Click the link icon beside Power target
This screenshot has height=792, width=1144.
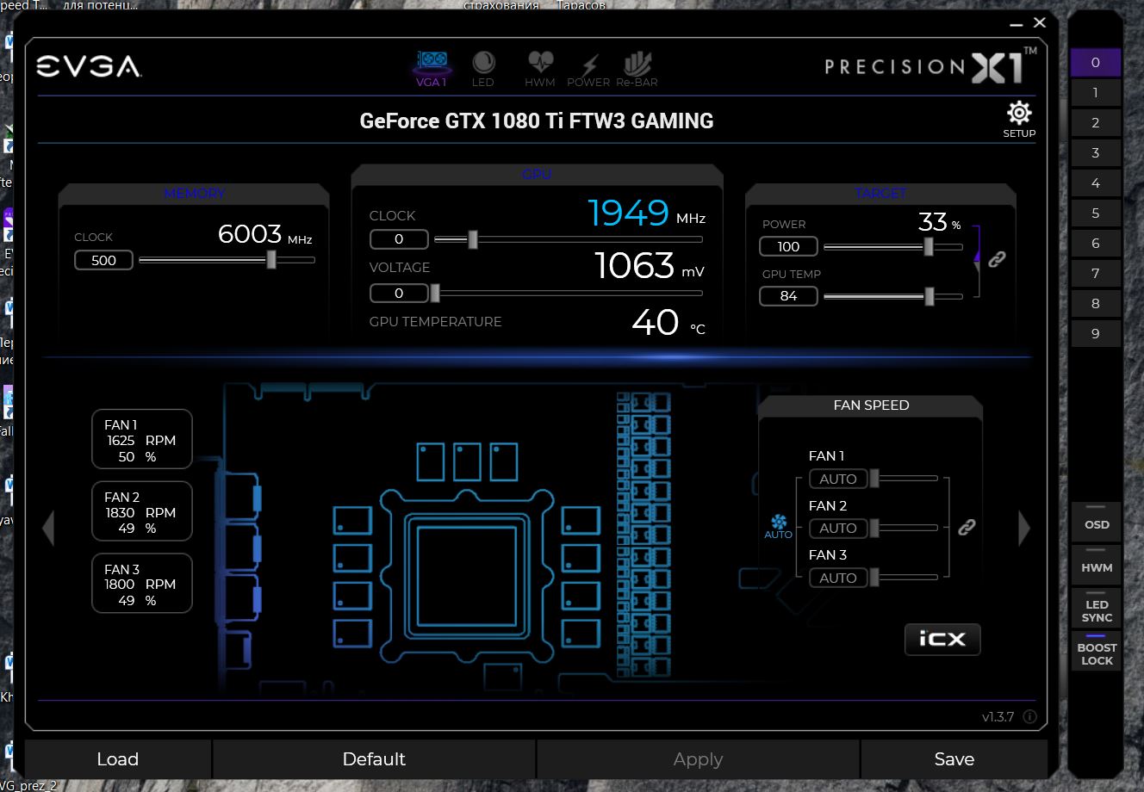click(x=997, y=258)
